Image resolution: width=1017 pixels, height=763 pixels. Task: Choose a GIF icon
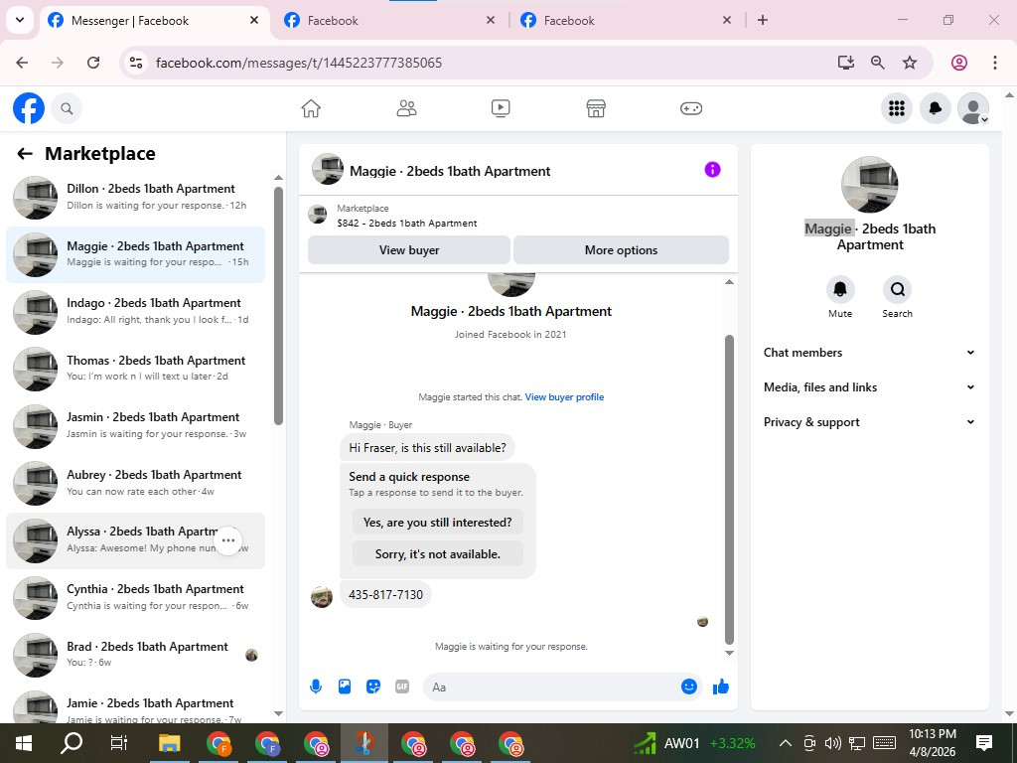(402, 687)
